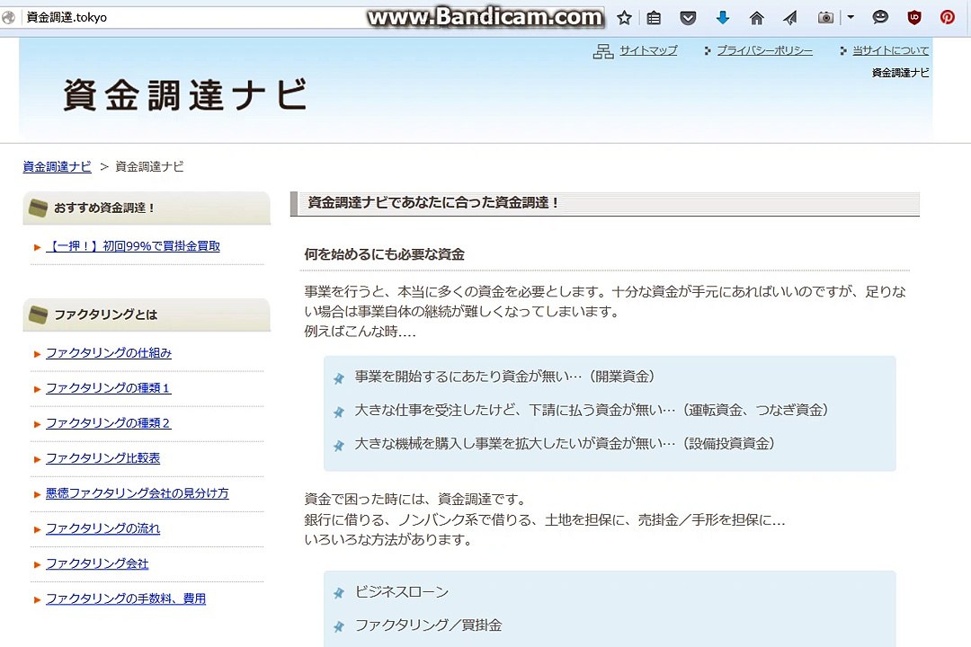The width and height of the screenshot is (971, 647).
Task: Click the pin icon beside 運転資金 item
Action: pyautogui.click(x=339, y=412)
